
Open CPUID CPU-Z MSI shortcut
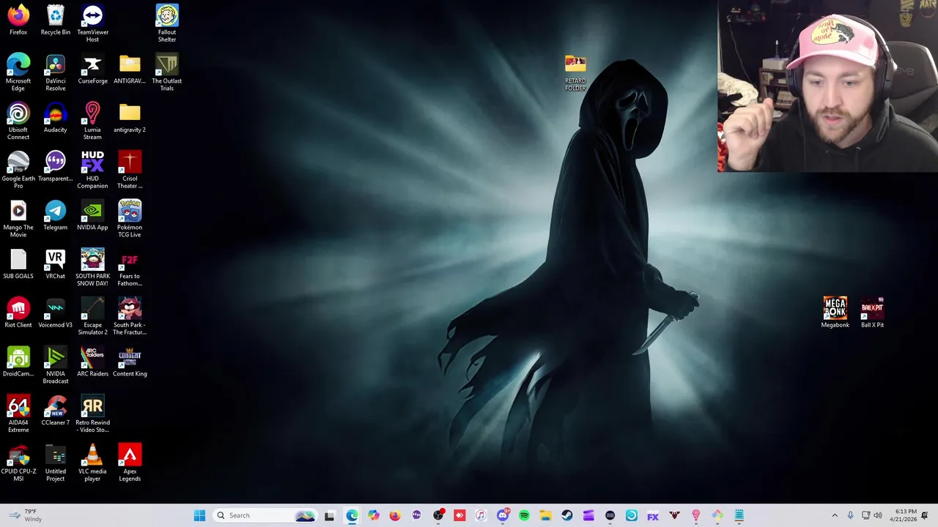click(18, 463)
